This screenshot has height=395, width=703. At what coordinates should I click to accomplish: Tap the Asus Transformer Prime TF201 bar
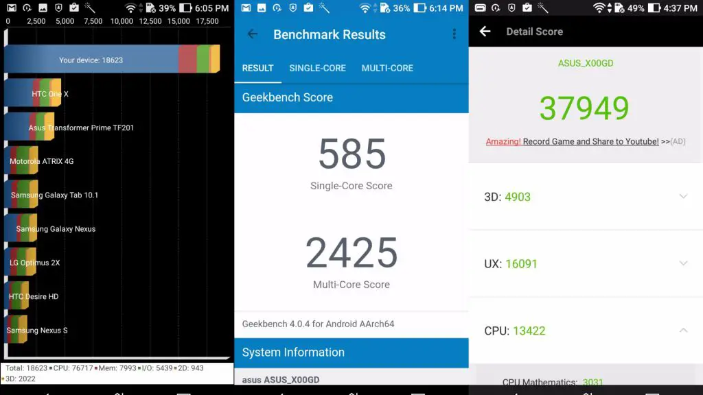click(x=30, y=127)
